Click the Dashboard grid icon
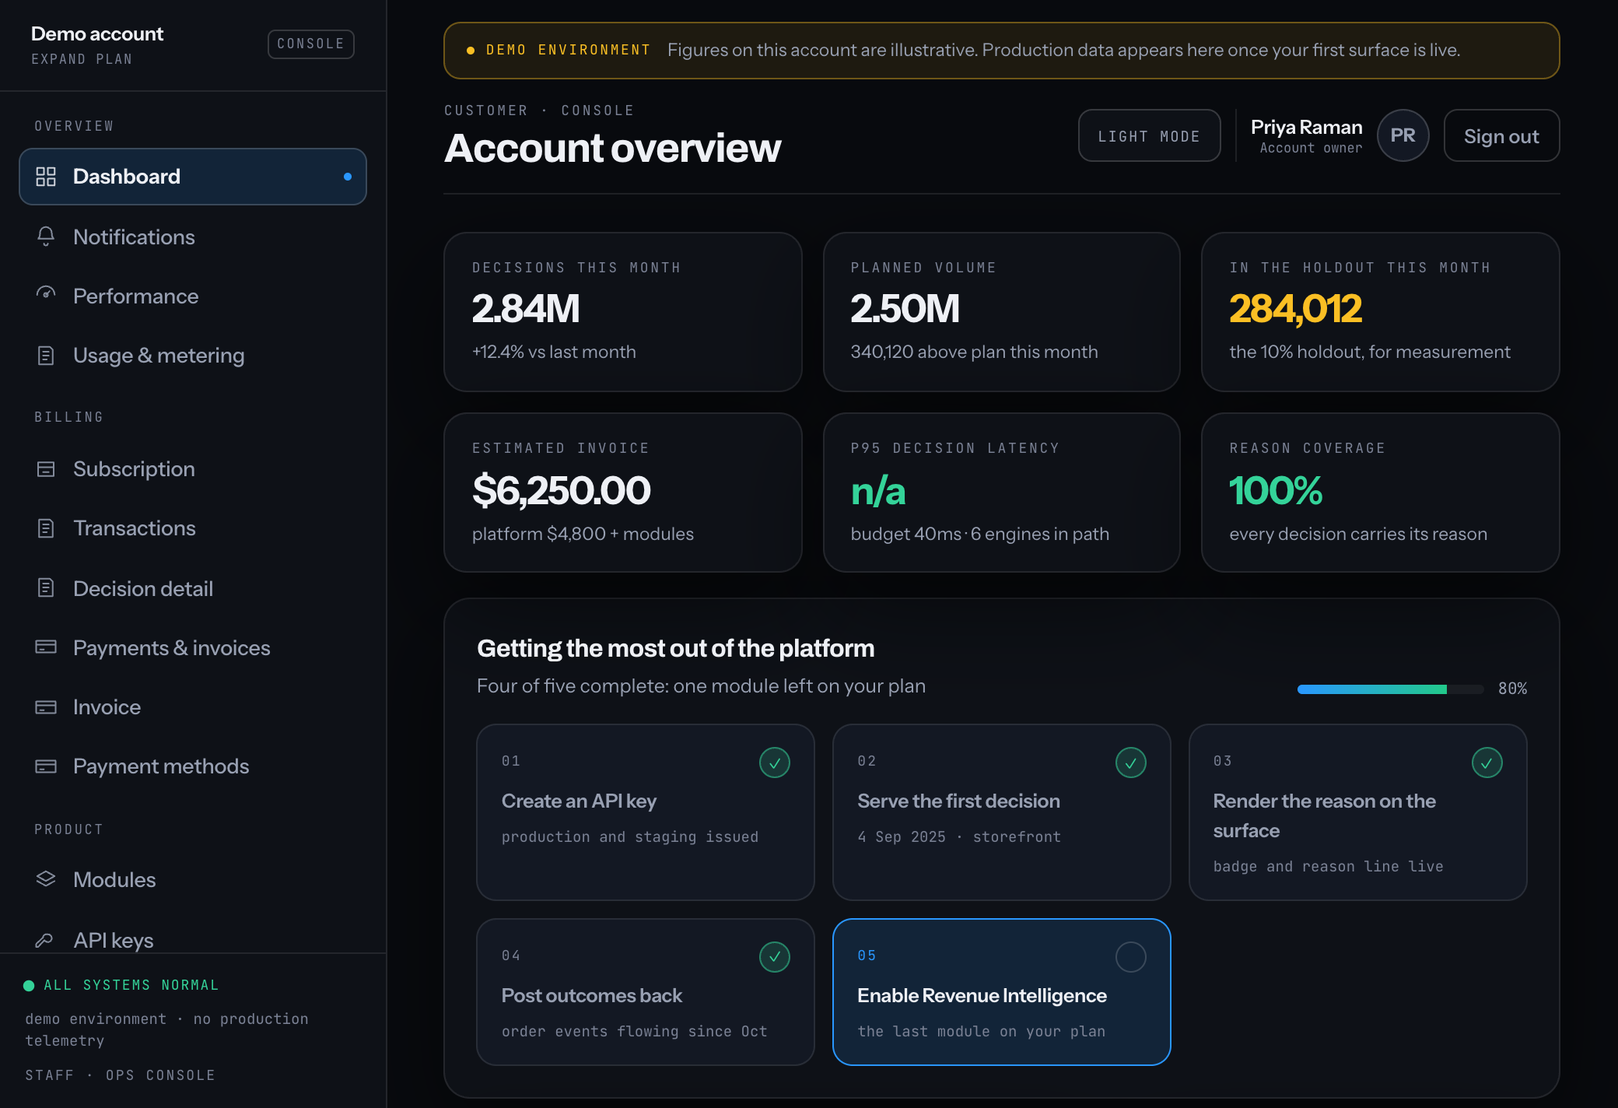The image size is (1618, 1108). [46, 177]
